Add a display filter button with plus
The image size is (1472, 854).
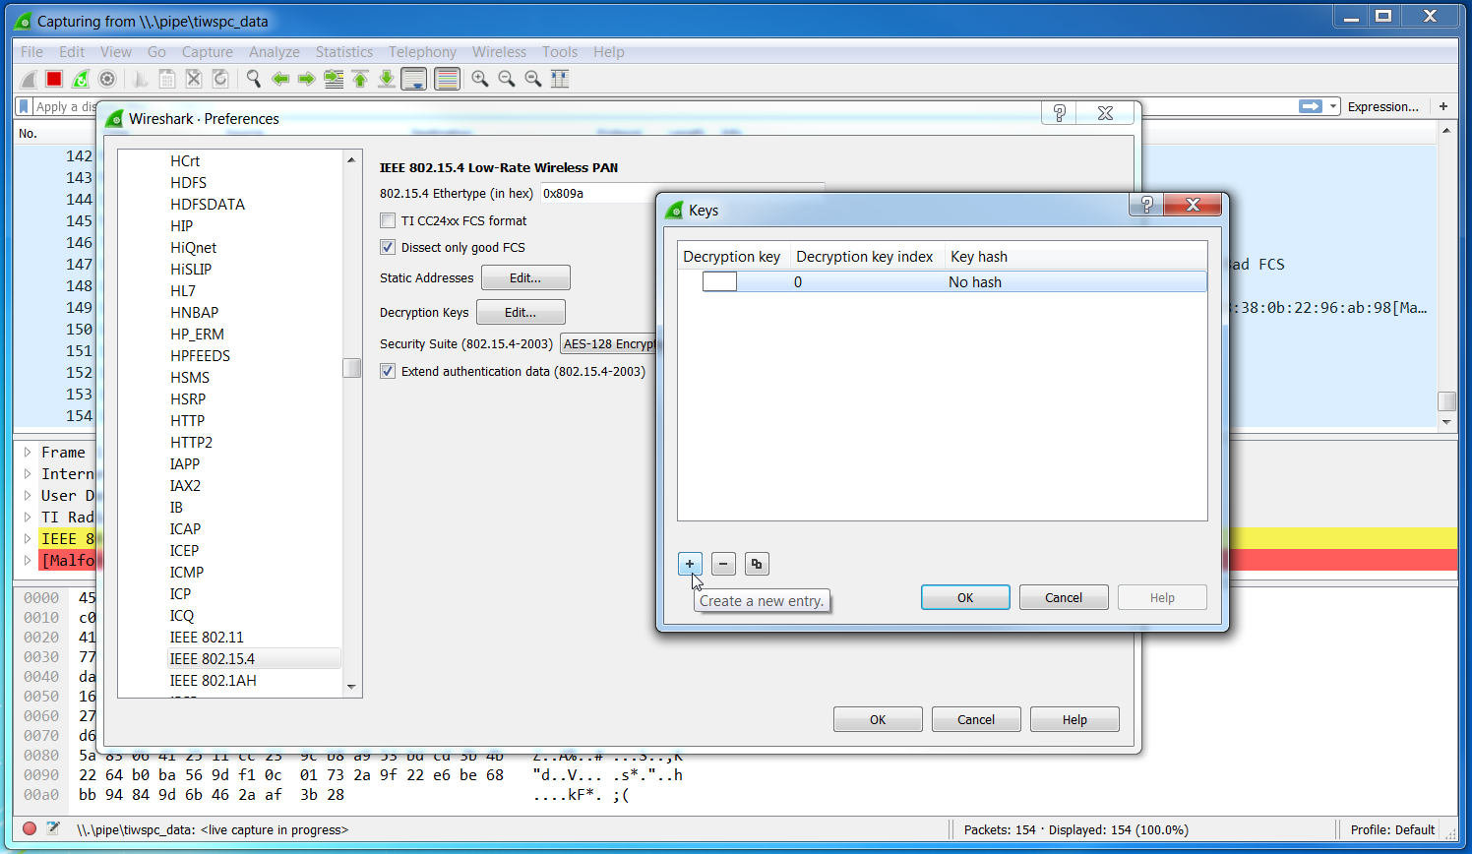[x=1443, y=106]
